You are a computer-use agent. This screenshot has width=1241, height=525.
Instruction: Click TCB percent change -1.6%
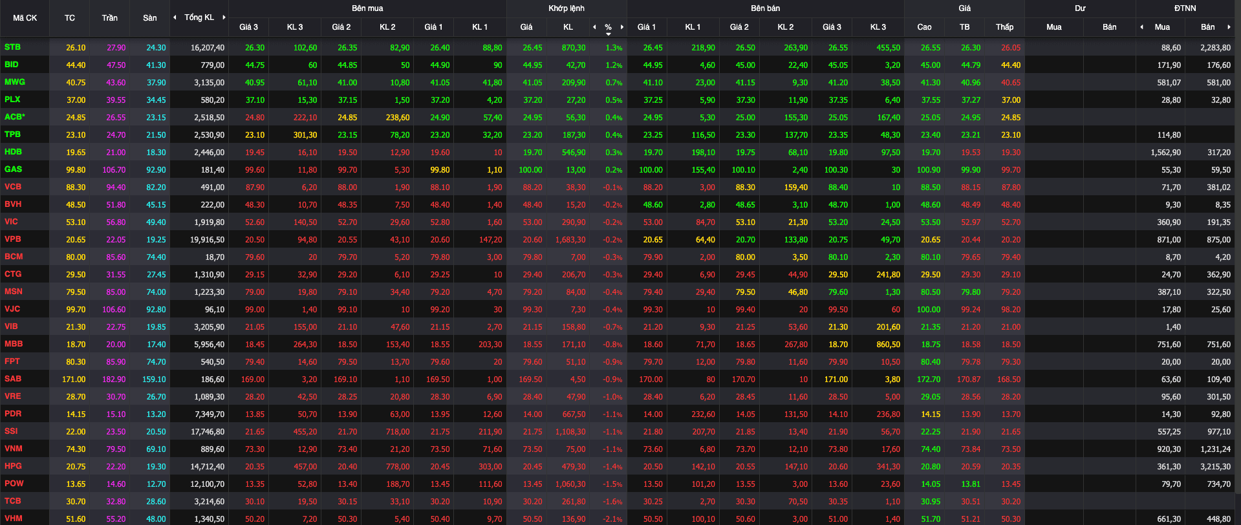click(x=614, y=502)
